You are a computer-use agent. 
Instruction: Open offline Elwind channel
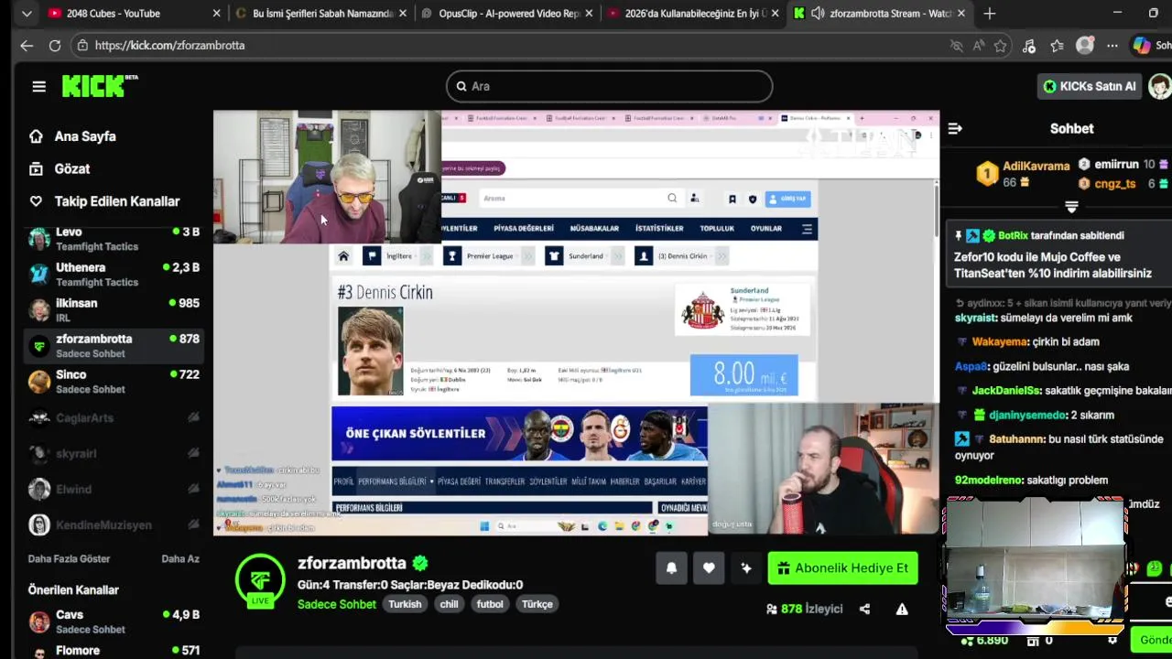114,489
